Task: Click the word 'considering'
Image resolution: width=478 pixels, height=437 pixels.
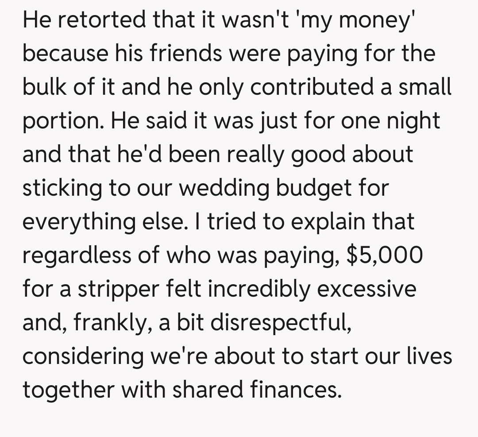Action: pyautogui.click(x=83, y=356)
